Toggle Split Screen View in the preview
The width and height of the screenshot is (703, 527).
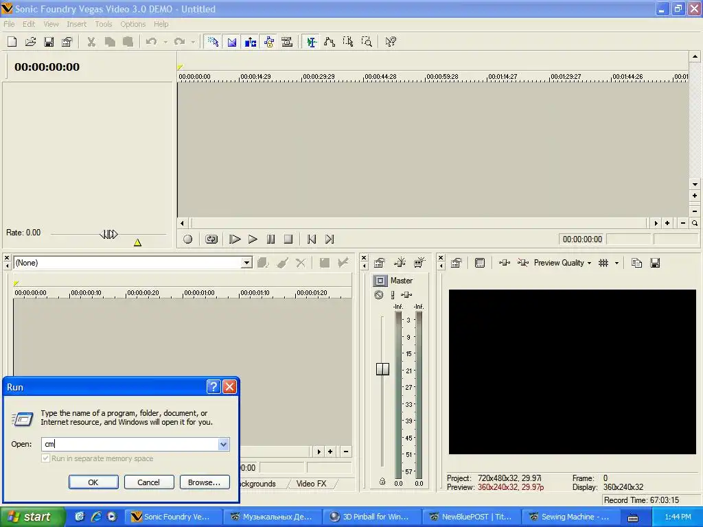pyautogui.click(x=522, y=263)
